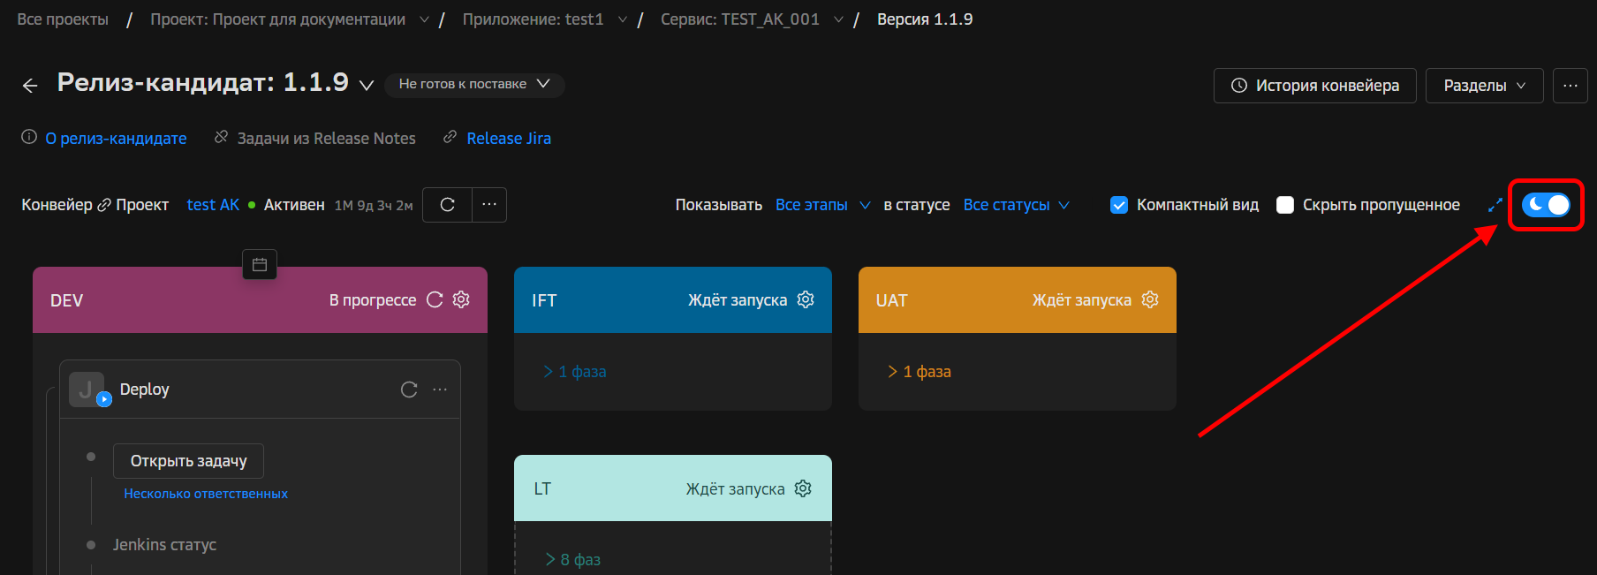The height and width of the screenshot is (575, 1597).
Task: Open the Все статусы filter dropdown
Action: point(1016,205)
